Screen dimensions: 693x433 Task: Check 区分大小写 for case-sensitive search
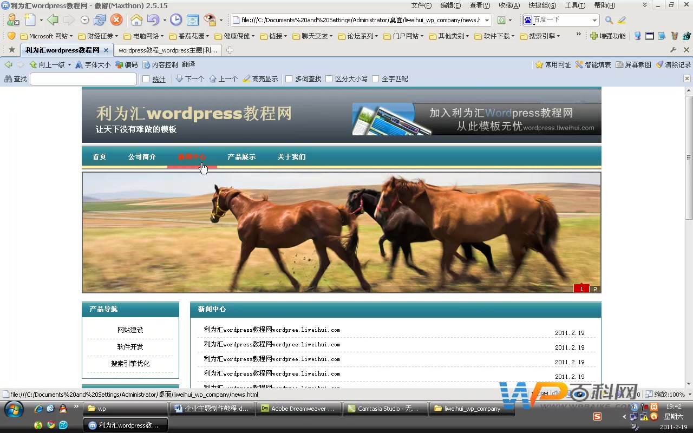click(x=328, y=78)
